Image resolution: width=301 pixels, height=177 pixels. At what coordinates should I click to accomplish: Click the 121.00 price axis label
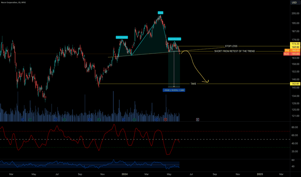tap(295, 116)
